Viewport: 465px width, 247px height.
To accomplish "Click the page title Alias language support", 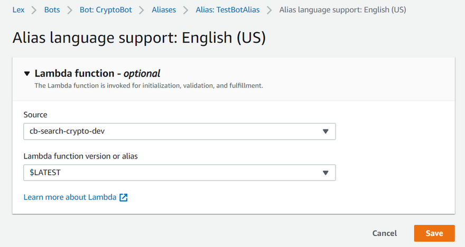I will (x=138, y=38).
